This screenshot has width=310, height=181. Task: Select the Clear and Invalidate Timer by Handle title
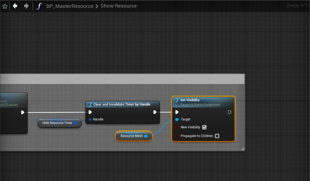[122, 104]
